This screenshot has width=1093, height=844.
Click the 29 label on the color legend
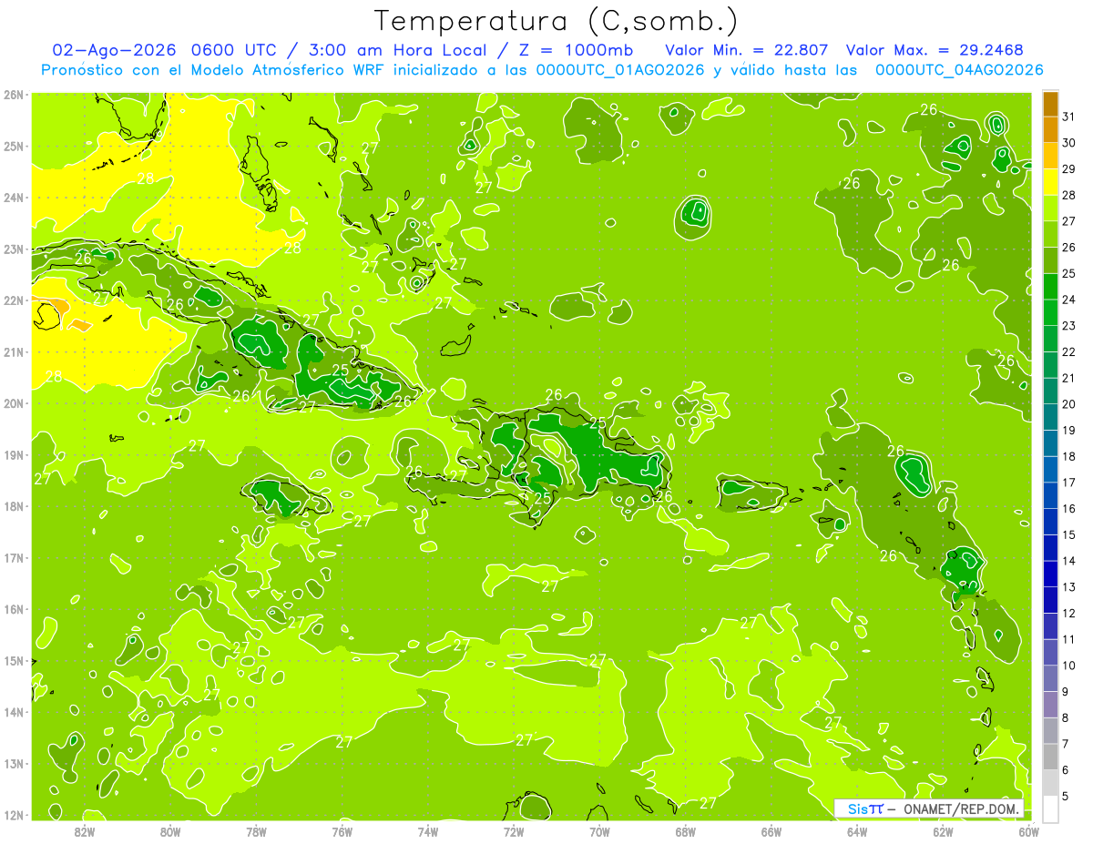pos(1068,169)
